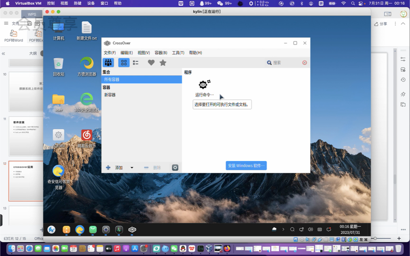The height and width of the screenshot is (256, 410).
Task: Open the green app store taskbar icon
Action: [x=93, y=229]
